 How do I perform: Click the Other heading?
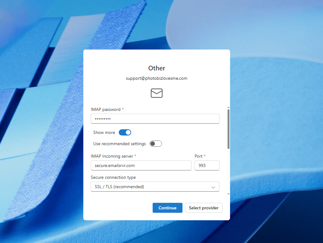pyautogui.click(x=156, y=68)
